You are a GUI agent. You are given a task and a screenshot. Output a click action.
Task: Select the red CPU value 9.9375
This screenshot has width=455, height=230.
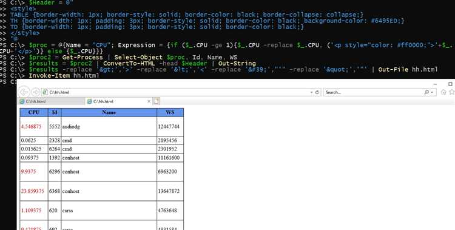coord(29,172)
